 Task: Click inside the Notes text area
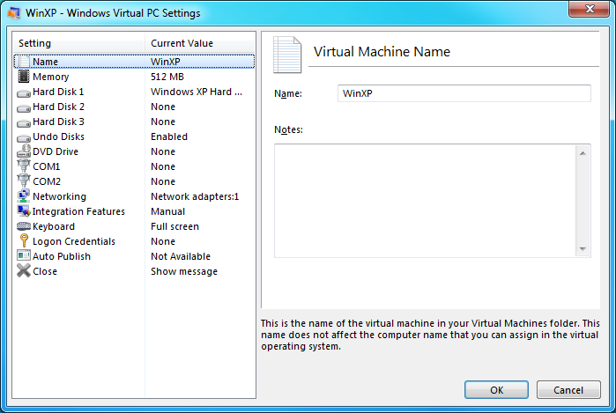tap(425, 201)
